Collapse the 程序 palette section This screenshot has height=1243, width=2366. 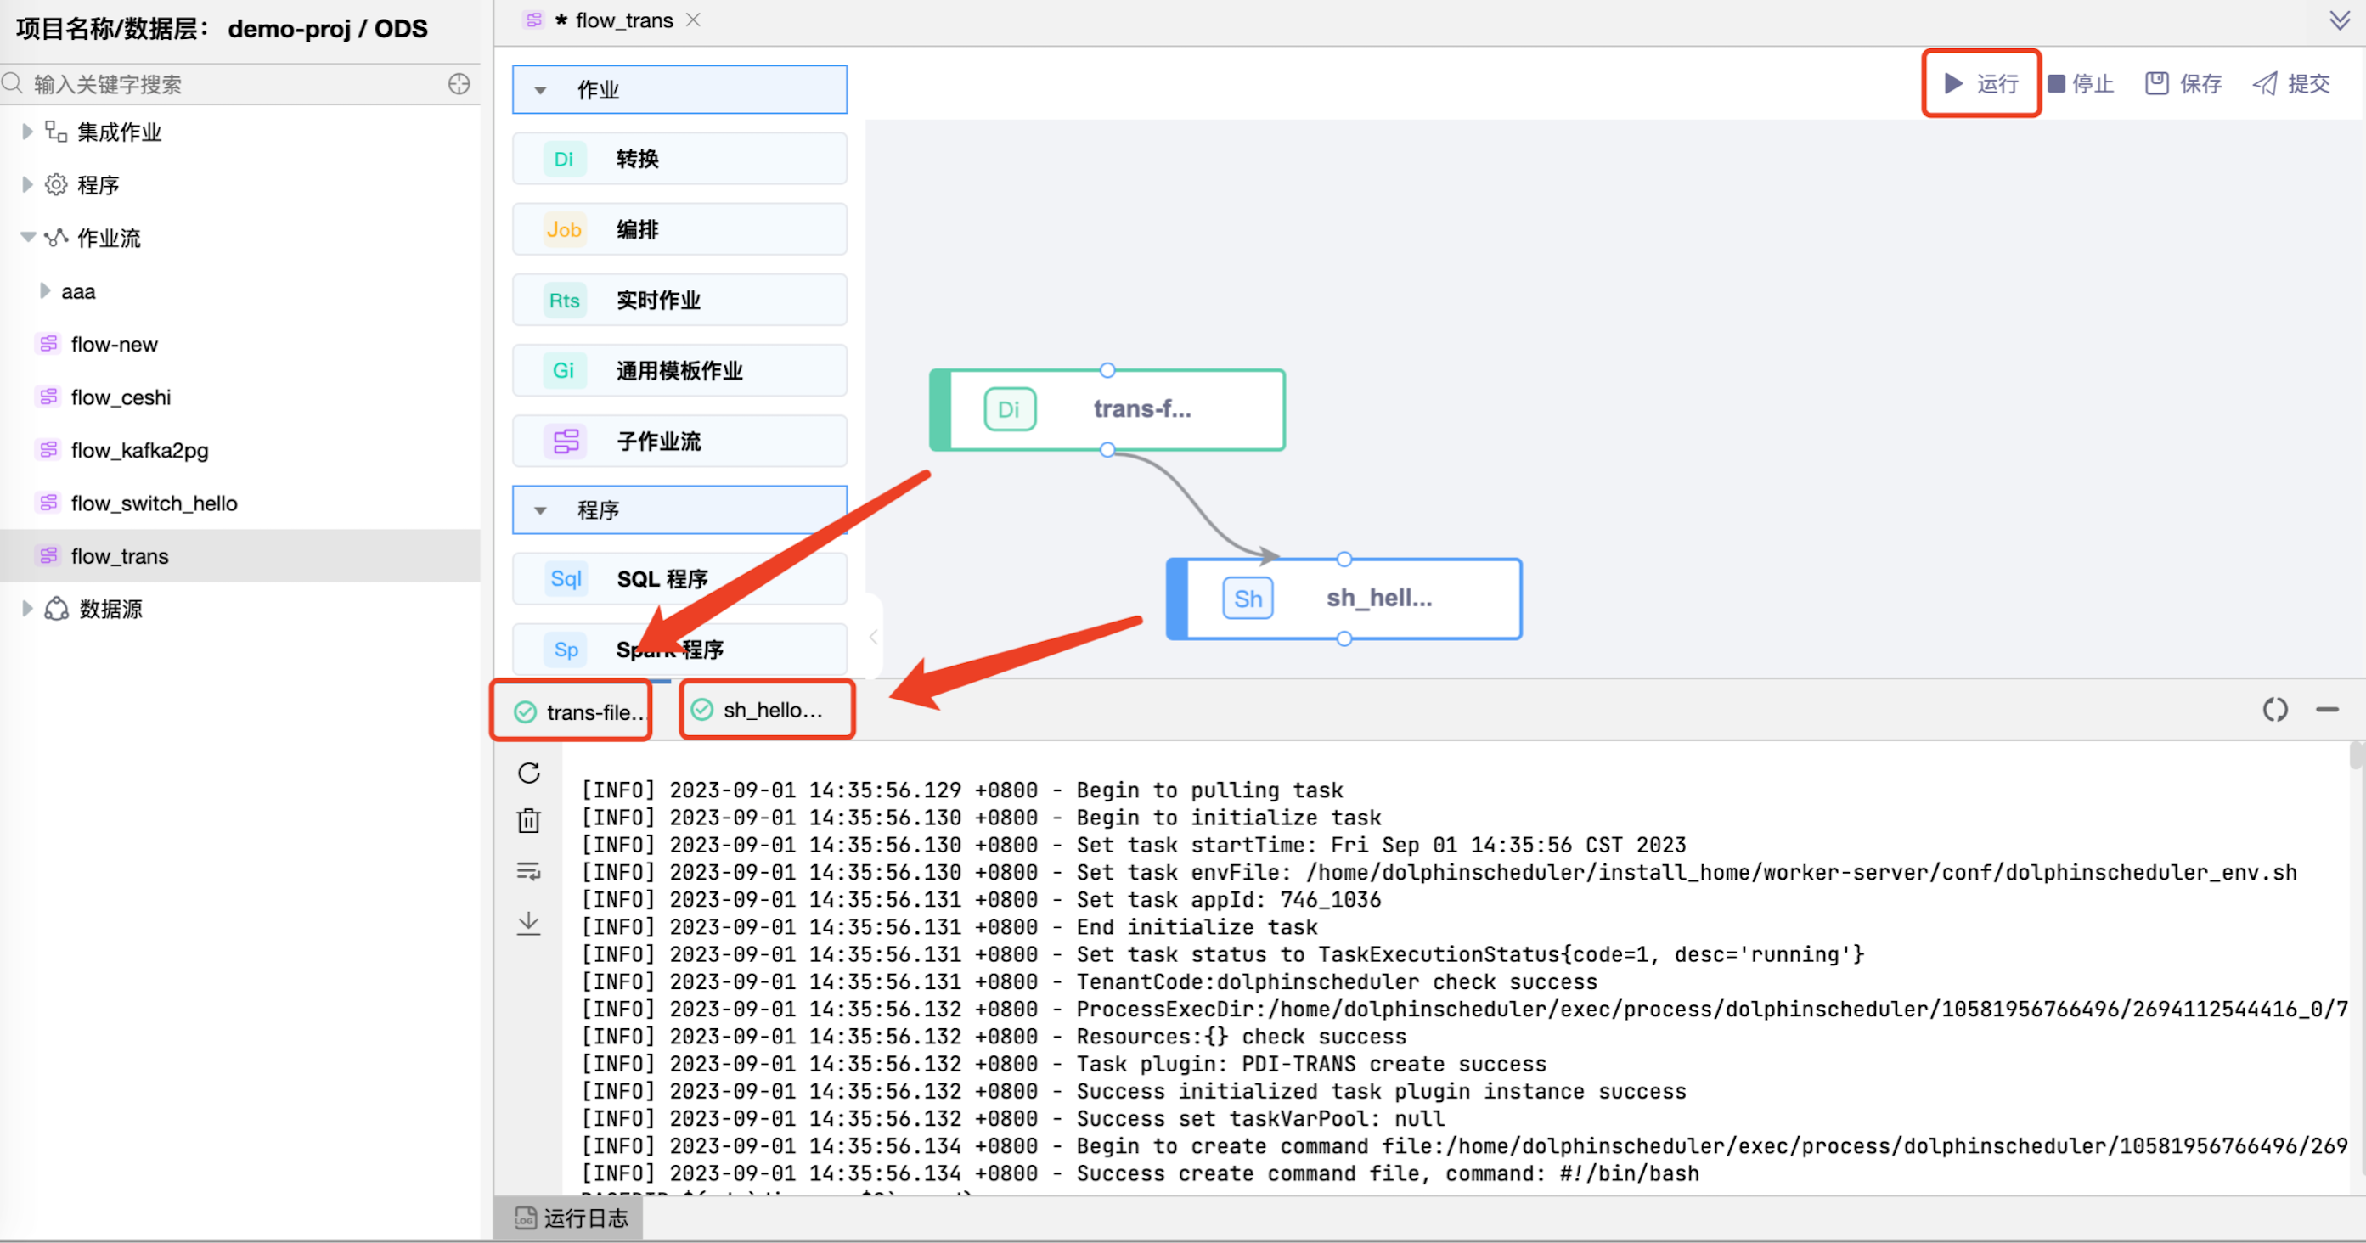[x=540, y=510]
